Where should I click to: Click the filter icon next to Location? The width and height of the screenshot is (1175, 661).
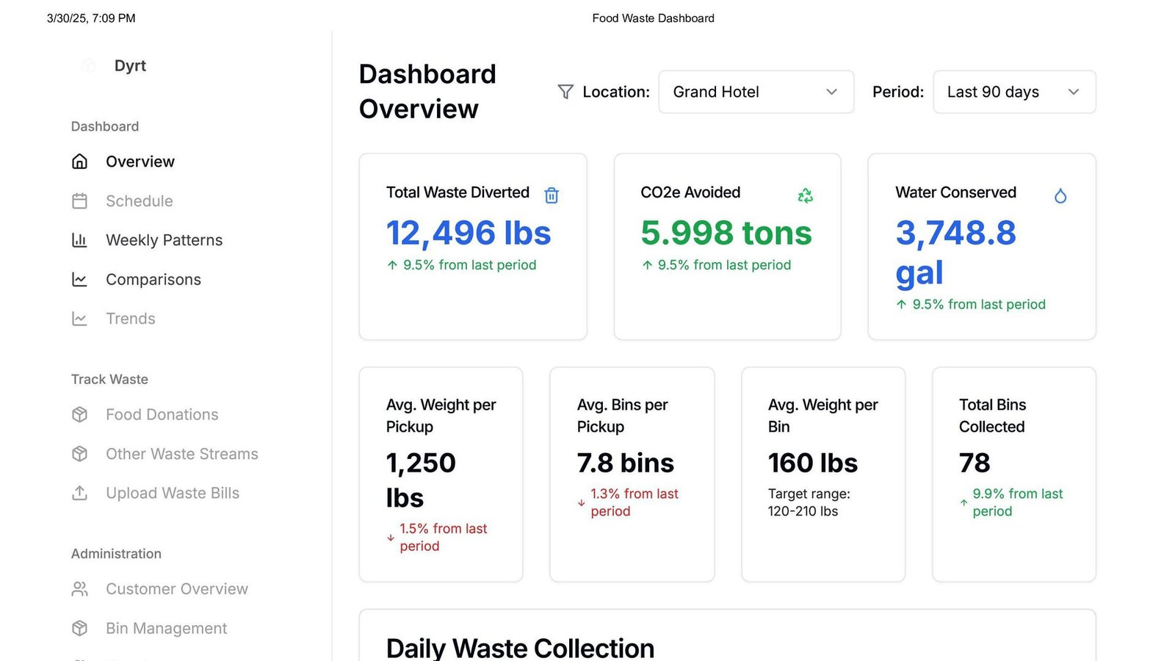pos(565,92)
